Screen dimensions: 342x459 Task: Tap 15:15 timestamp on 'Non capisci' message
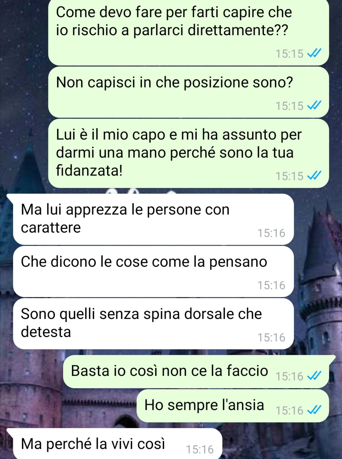click(x=289, y=106)
